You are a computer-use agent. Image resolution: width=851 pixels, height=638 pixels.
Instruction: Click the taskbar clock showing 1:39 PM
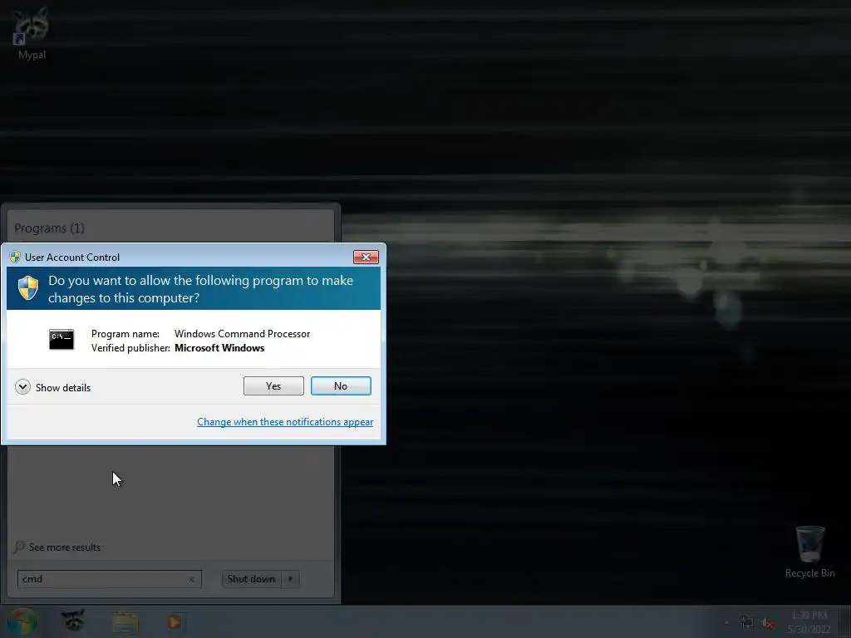click(809, 622)
